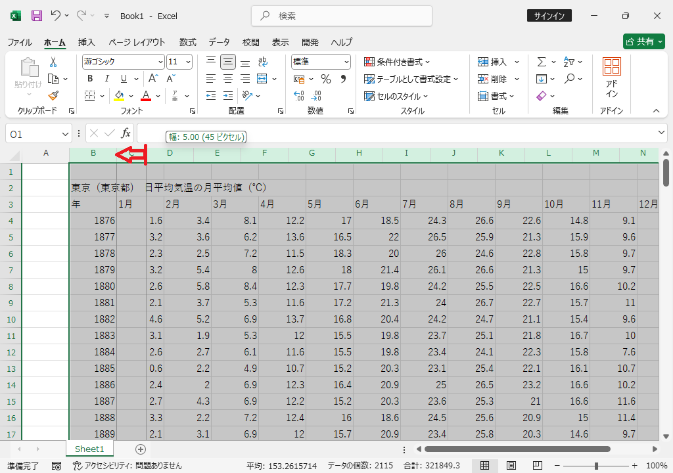Undo the last action

(55, 16)
